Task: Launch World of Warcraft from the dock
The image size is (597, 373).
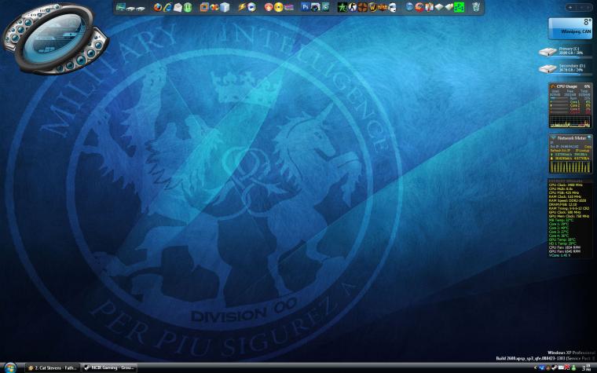Action: pos(372,7)
